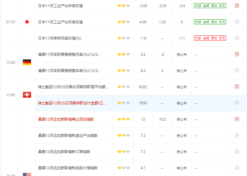Click importance stars for 瑞士国内活期存款周平均额 row
Image resolution: width=247 pixels, height=176 pixels.
124,87
